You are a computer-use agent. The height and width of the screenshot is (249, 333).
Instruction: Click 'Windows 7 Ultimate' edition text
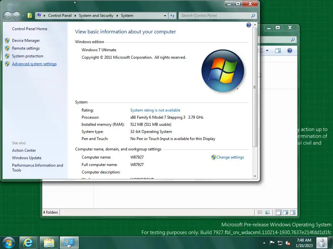click(x=99, y=50)
